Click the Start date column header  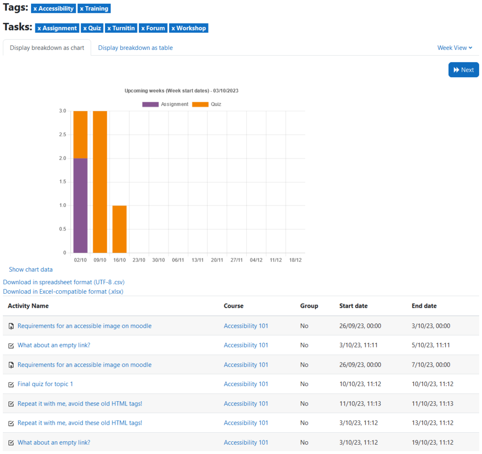tap(353, 305)
